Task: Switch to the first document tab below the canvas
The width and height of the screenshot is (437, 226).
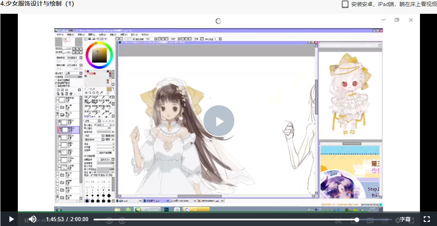Action: (x=129, y=200)
